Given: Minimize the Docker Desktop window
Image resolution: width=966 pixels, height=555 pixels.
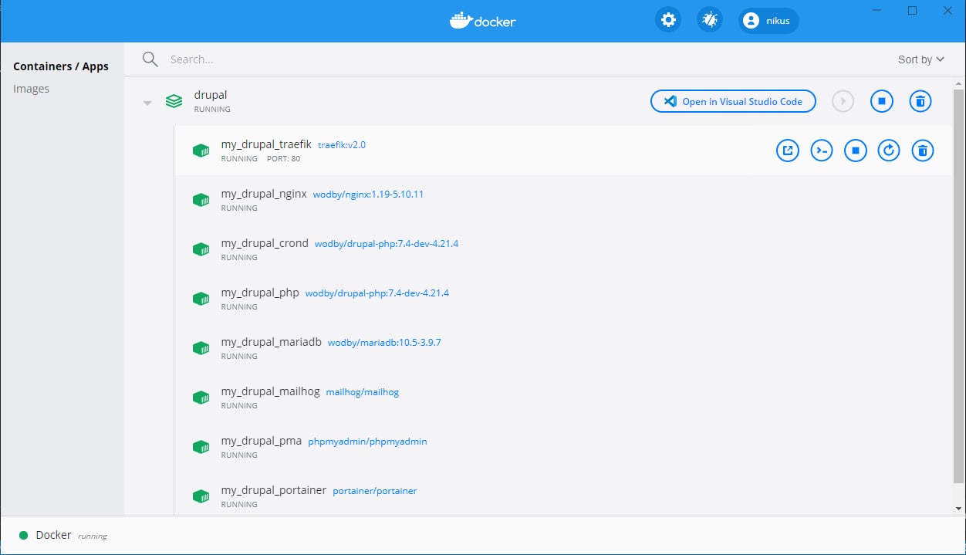Looking at the screenshot, I should (x=877, y=10).
